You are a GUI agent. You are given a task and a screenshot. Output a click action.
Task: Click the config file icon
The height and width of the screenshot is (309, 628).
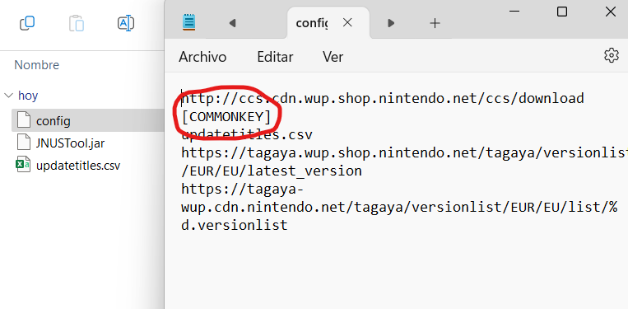[24, 120]
